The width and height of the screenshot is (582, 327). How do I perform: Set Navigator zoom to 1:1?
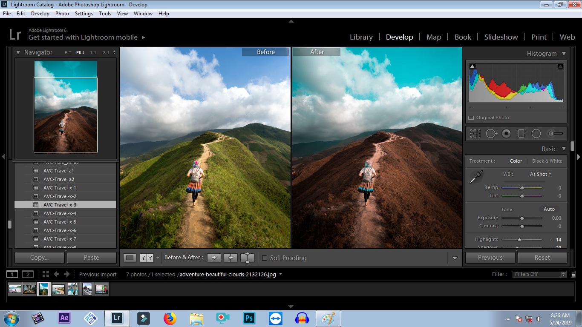(93, 53)
